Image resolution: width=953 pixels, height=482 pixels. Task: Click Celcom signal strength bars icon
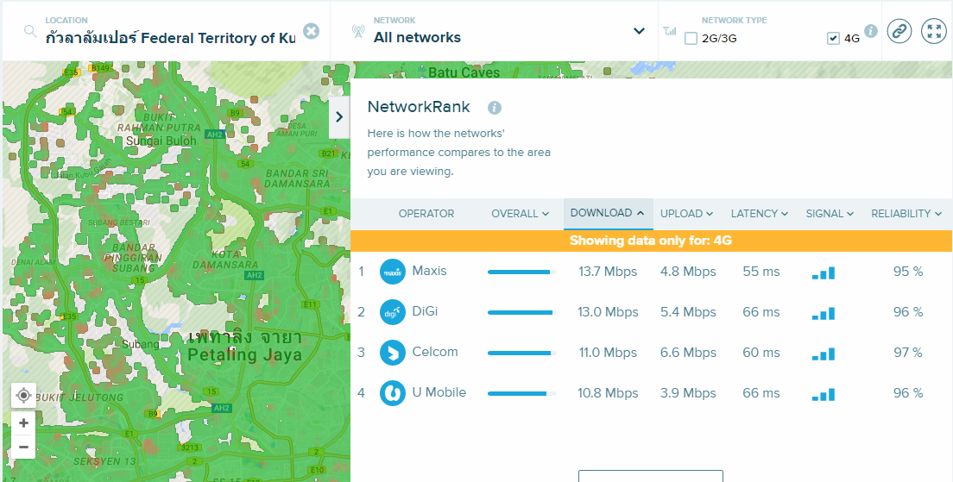point(824,354)
